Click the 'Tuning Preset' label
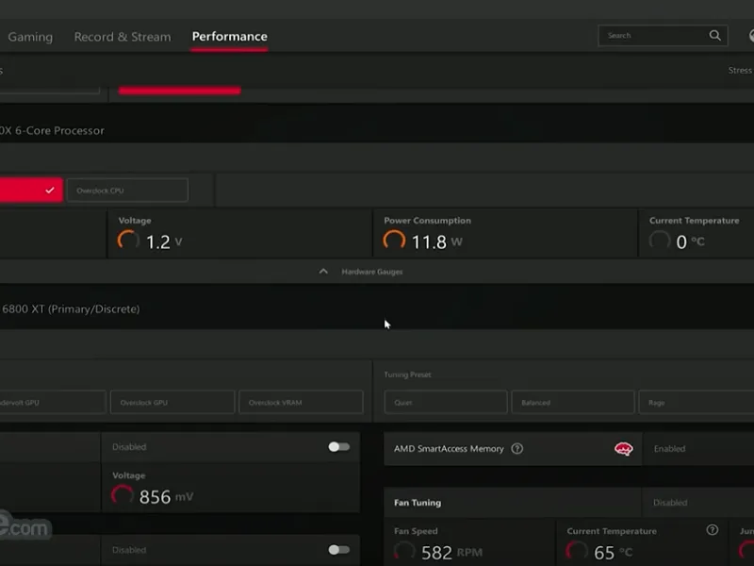This screenshot has height=566, width=754. pos(407,375)
